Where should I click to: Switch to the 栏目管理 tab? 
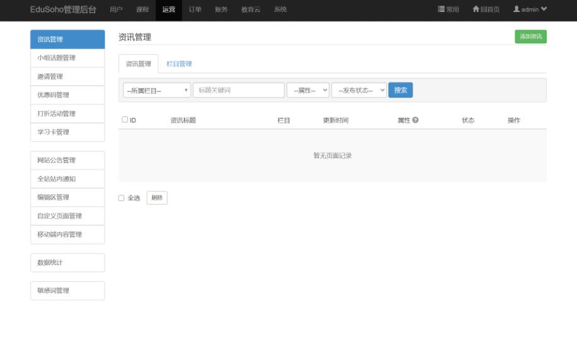click(x=179, y=64)
